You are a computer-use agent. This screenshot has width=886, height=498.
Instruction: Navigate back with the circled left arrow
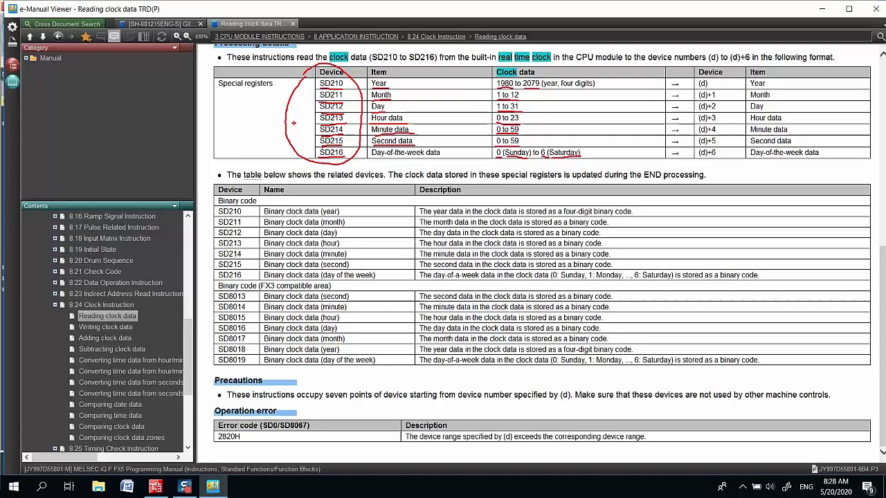tap(58, 37)
